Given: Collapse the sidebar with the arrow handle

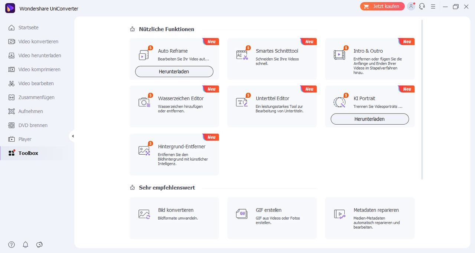Looking at the screenshot, I should 73,136.
